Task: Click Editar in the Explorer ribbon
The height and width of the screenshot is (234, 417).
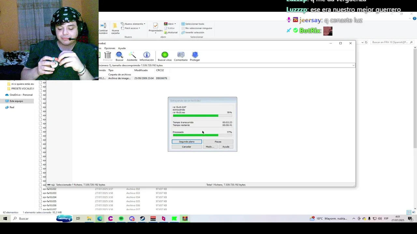Action: tap(169, 28)
